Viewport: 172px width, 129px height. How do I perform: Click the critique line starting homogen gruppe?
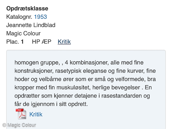click(x=79, y=63)
